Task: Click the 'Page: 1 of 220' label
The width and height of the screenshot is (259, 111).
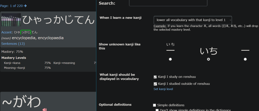Action: [11, 6]
